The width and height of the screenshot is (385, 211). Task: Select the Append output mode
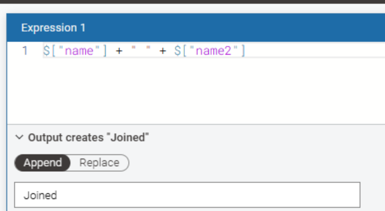[x=43, y=163]
